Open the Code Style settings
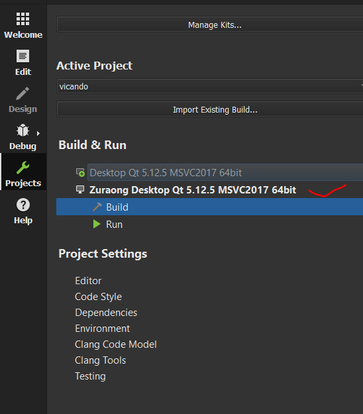The image size is (363, 414). click(98, 297)
